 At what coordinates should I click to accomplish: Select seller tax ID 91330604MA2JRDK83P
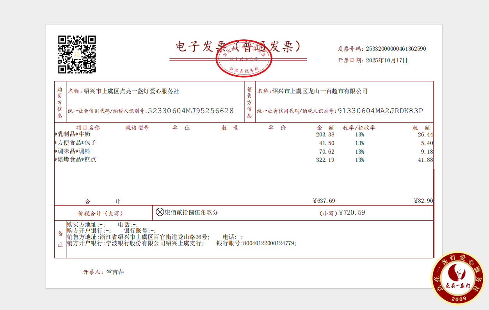point(380,111)
